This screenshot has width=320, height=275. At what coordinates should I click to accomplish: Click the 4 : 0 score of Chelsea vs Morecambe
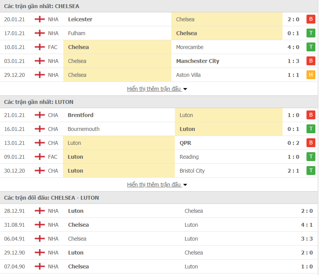point(293,47)
